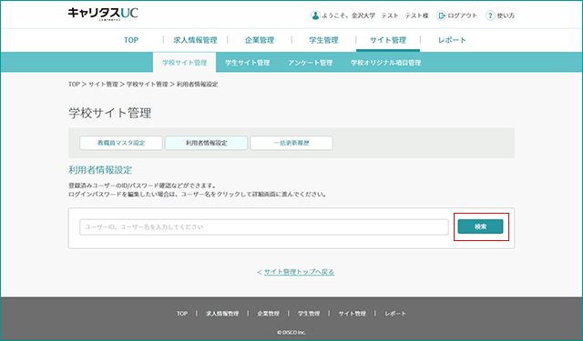Click the user profile icon beside ようこそ
583x341 pixels.
(315, 15)
